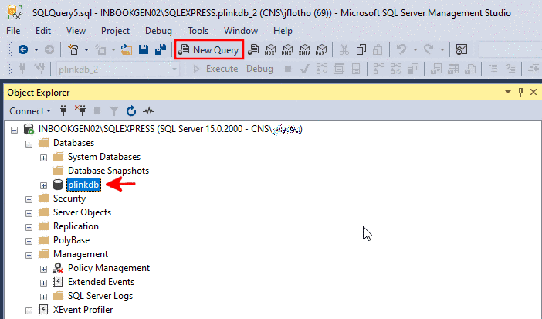Expand the Replication folder
Viewport: 542px width, 319px height.
pyautogui.click(x=29, y=227)
